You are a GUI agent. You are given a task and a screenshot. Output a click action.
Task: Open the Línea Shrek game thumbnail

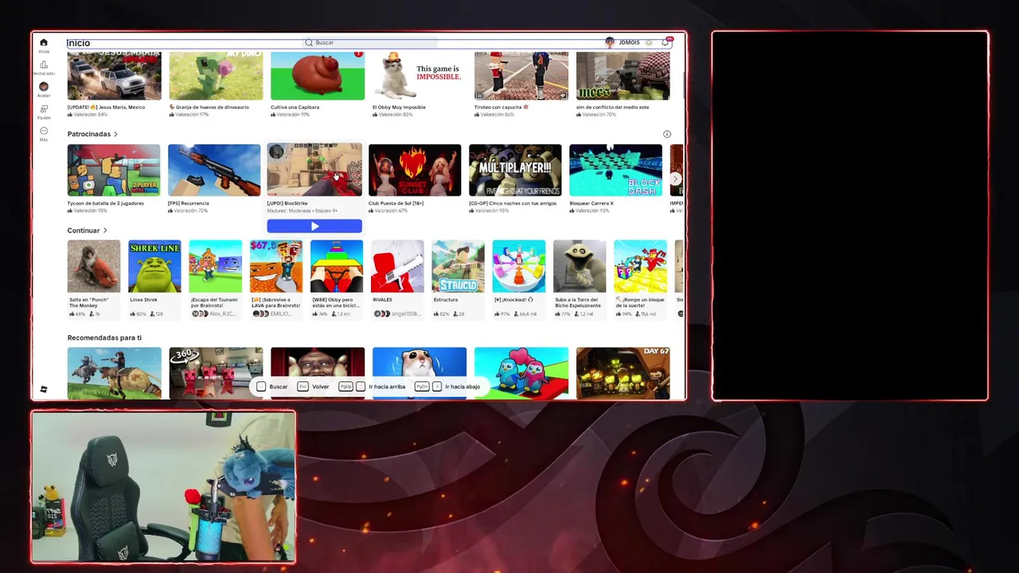(154, 266)
